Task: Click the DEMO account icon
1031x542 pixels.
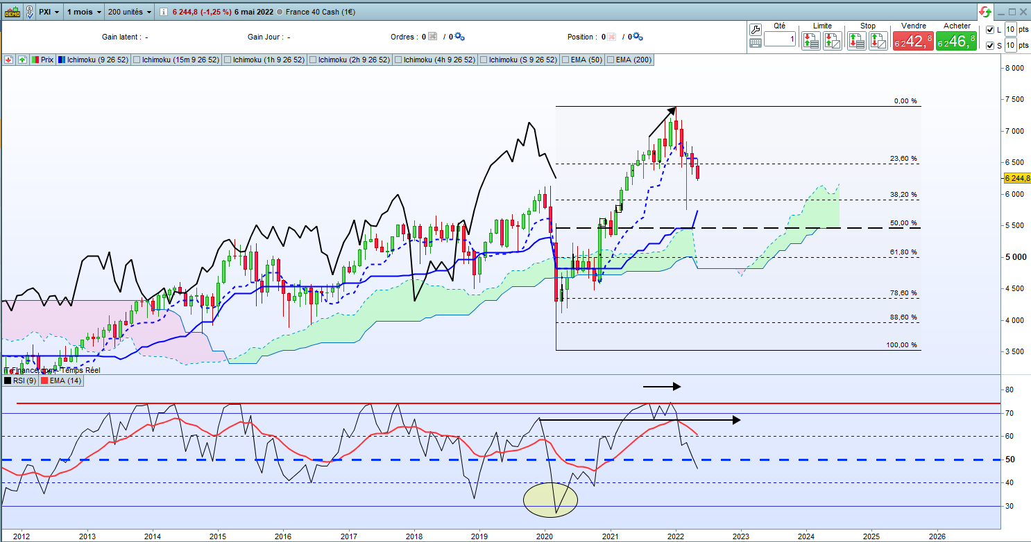Action: [x=12, y=12]
